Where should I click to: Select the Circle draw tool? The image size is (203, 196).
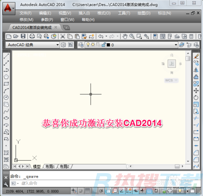click(6, 97)
